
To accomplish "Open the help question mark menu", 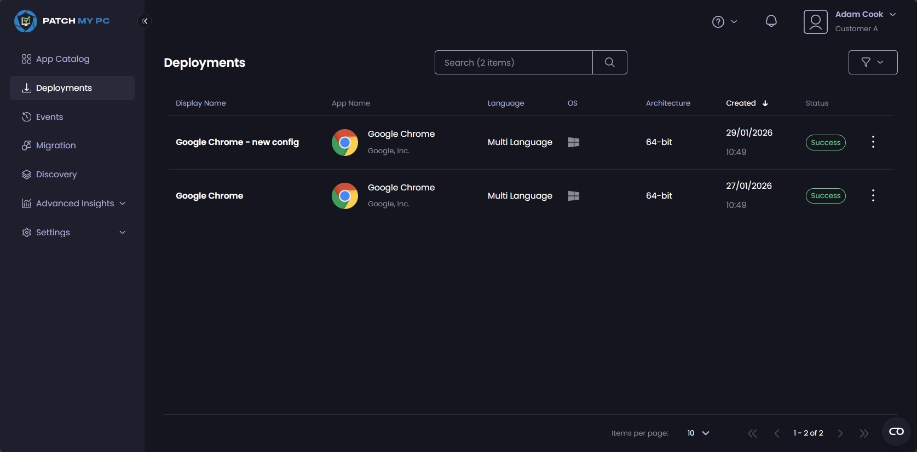I will [x=724, y=22].
